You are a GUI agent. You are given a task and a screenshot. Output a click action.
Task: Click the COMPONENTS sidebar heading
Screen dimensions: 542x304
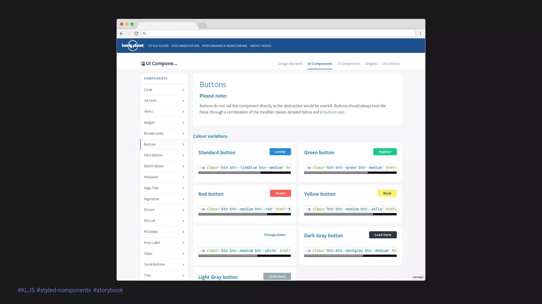(x=156, y=78)
